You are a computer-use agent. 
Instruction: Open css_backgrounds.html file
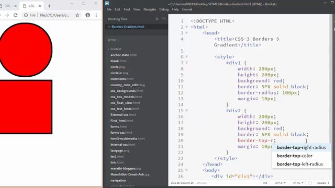(127, 91)
